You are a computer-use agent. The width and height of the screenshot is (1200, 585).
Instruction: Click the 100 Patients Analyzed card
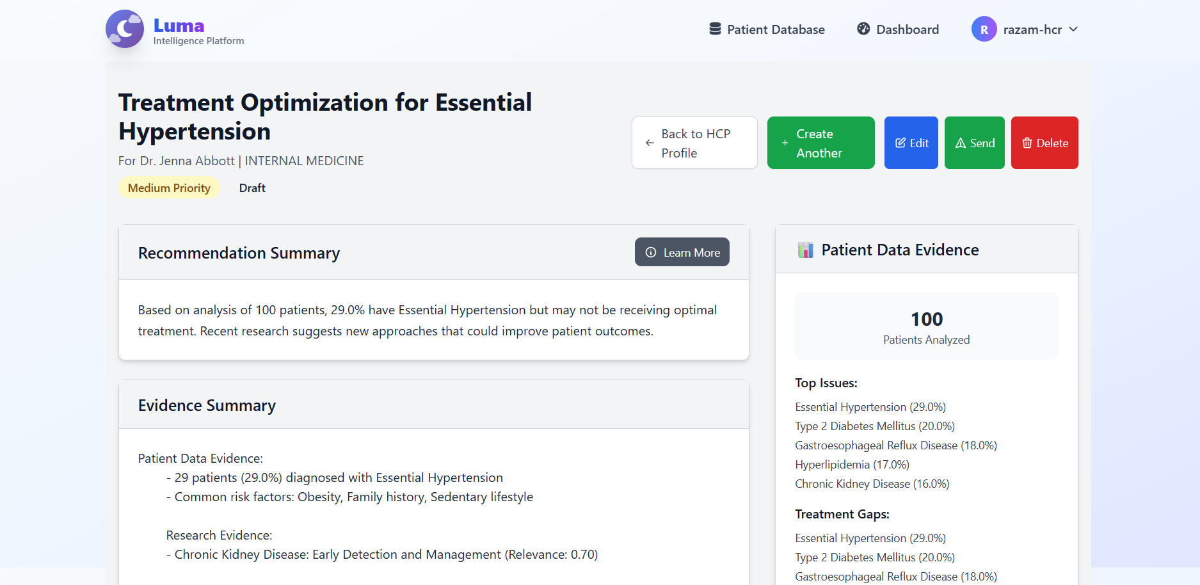pos(926,326)
